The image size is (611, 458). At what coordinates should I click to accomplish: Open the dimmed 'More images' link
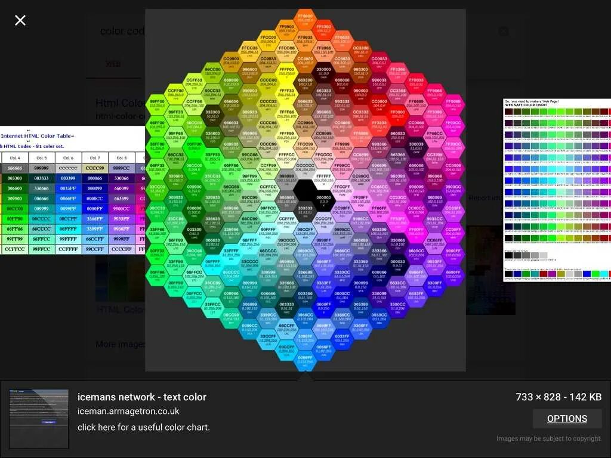click(x=121, y=344)
